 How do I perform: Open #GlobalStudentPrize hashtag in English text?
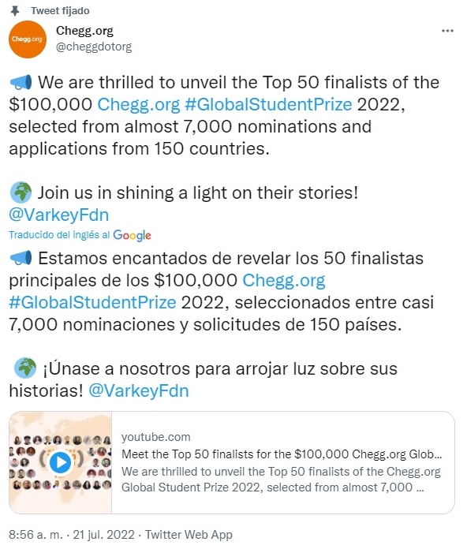click(x=268, y=104)
